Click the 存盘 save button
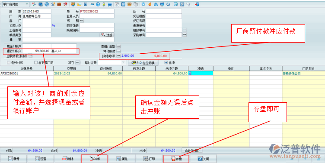 tap(176, 159)
